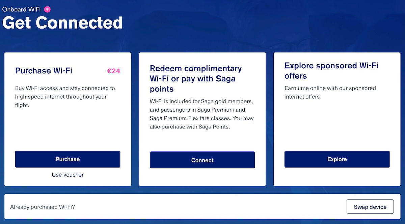Image resolution: width=405 pixels, height=224 pixels.
Task: Click the Explore sponsored Wi-Fi offers heading
Action: (331, 71)
